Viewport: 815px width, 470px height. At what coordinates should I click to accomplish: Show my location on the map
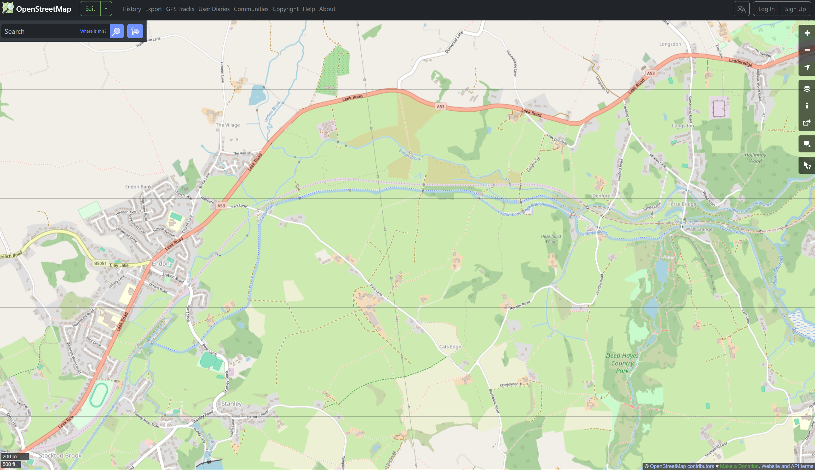806,67
